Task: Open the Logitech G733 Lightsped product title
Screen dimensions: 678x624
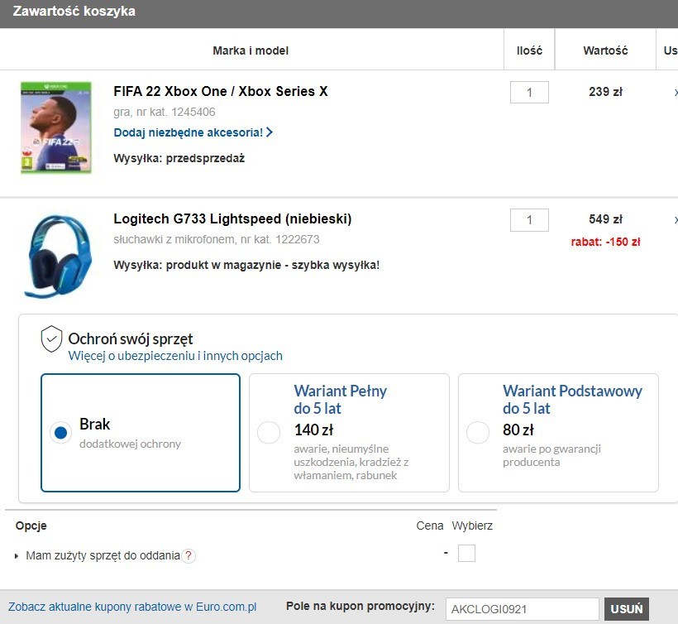Action: pos(232,219)
